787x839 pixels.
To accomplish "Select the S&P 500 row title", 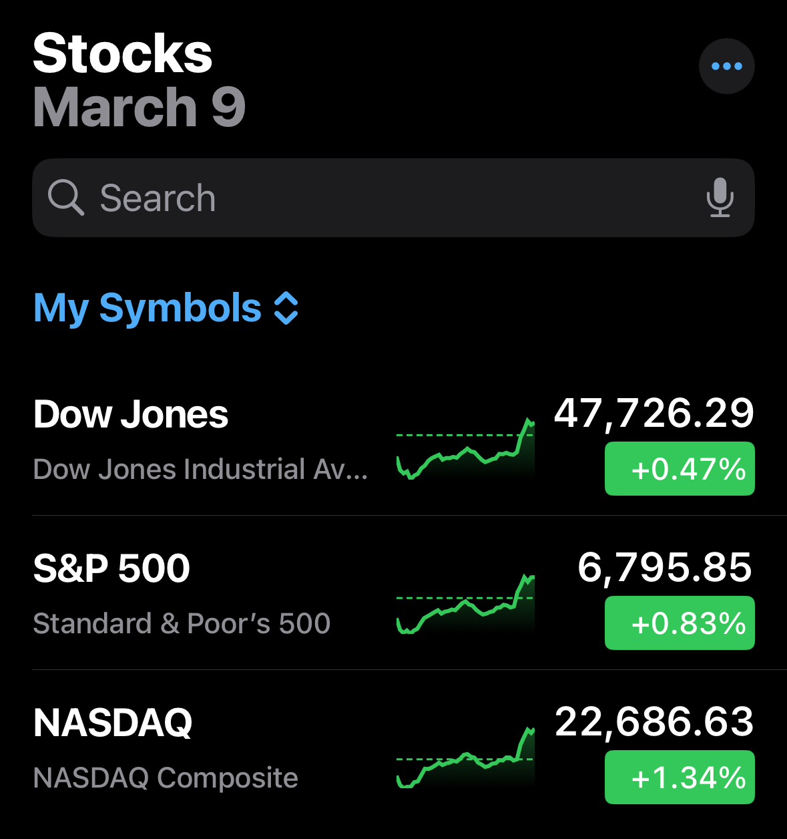I will click(x=111, y=568).
